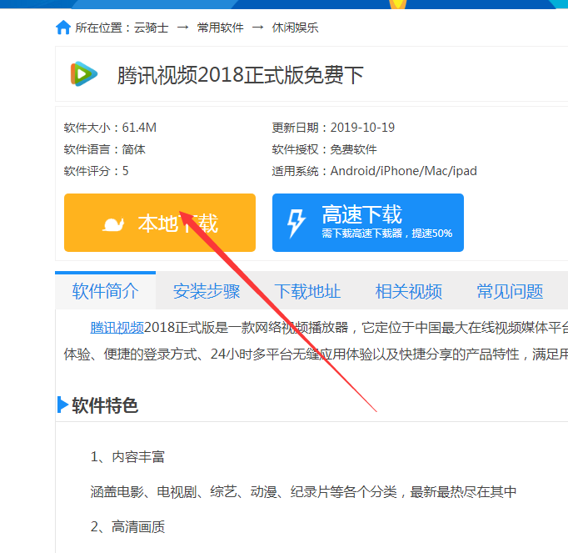This screenshot has height=553, width=568.
Task: Click the 2、高清画质 line
Action: click(x=127, y=526)
